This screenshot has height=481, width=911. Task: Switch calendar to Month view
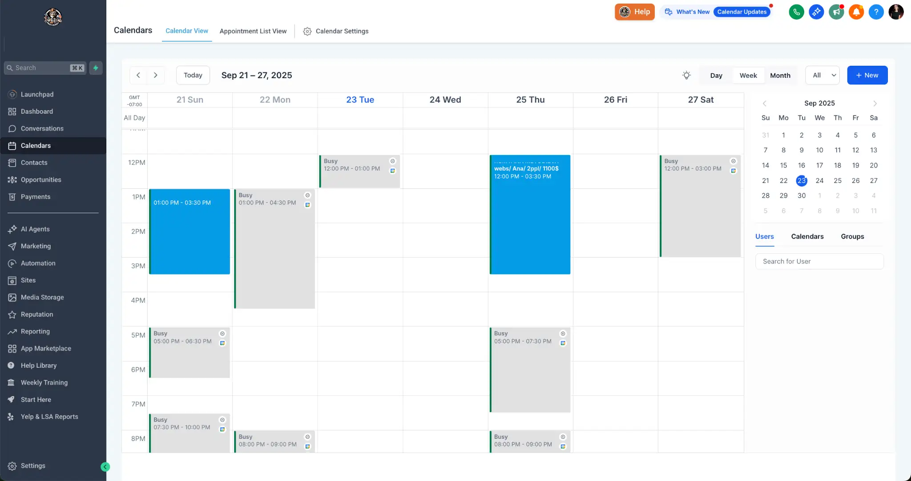point(780,76)
